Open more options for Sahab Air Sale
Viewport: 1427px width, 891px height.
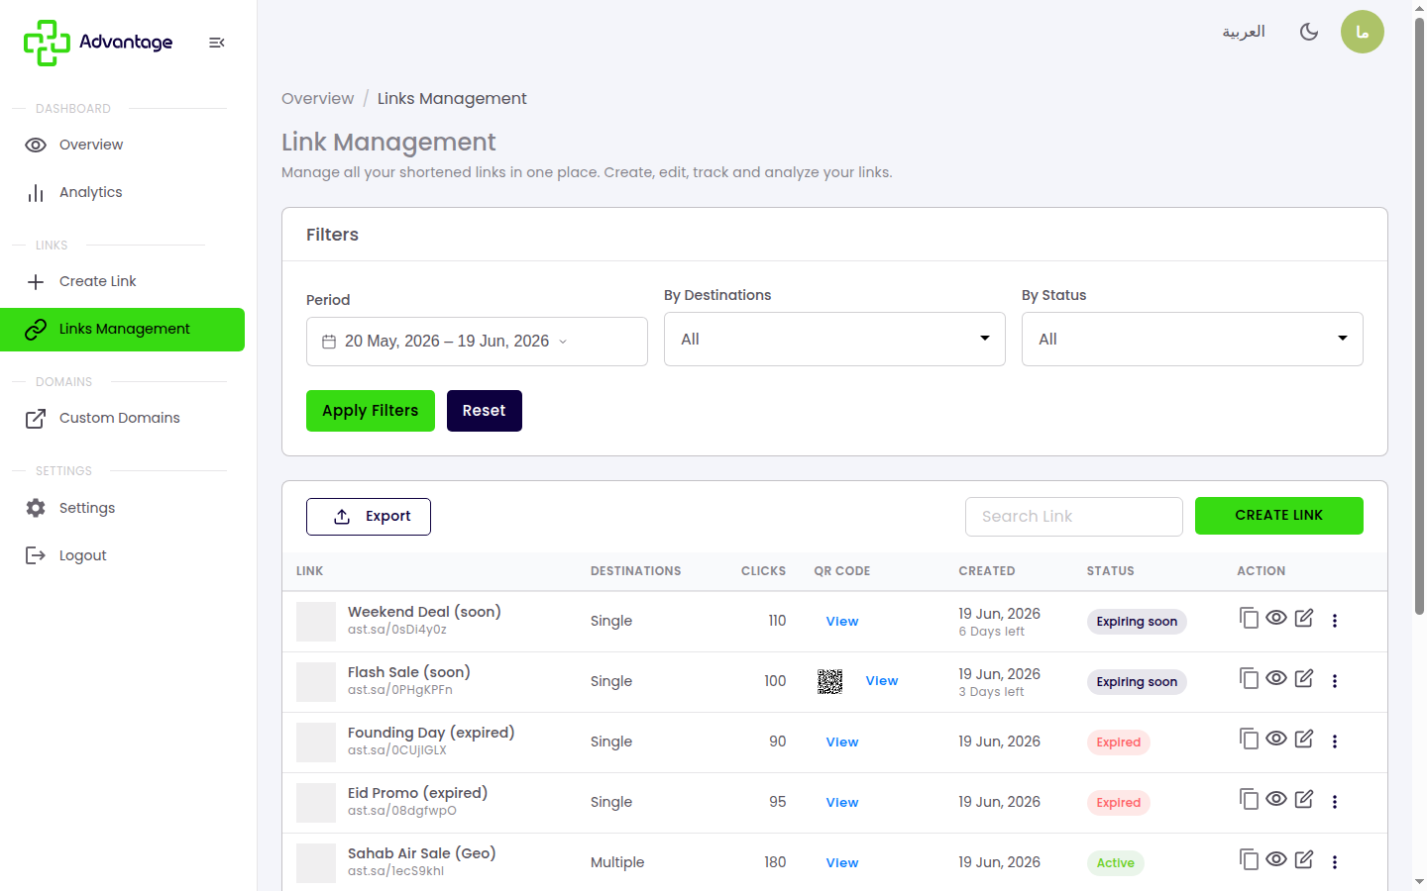1335,862
